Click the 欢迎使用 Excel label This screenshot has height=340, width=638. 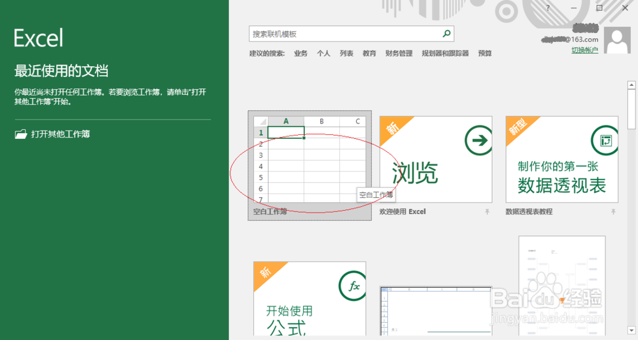[x=403, y=211]
